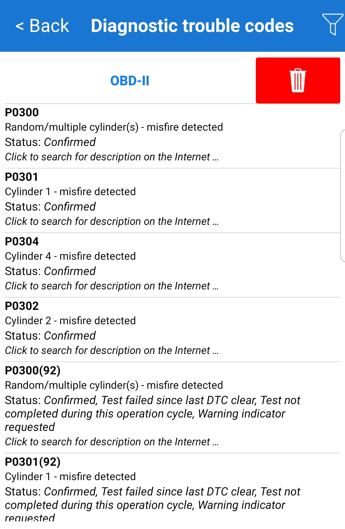Tap the 'Diagnostic trouble codes' title
The width and height of the screenshot is (345, 529).
click(x=192, y=26)
